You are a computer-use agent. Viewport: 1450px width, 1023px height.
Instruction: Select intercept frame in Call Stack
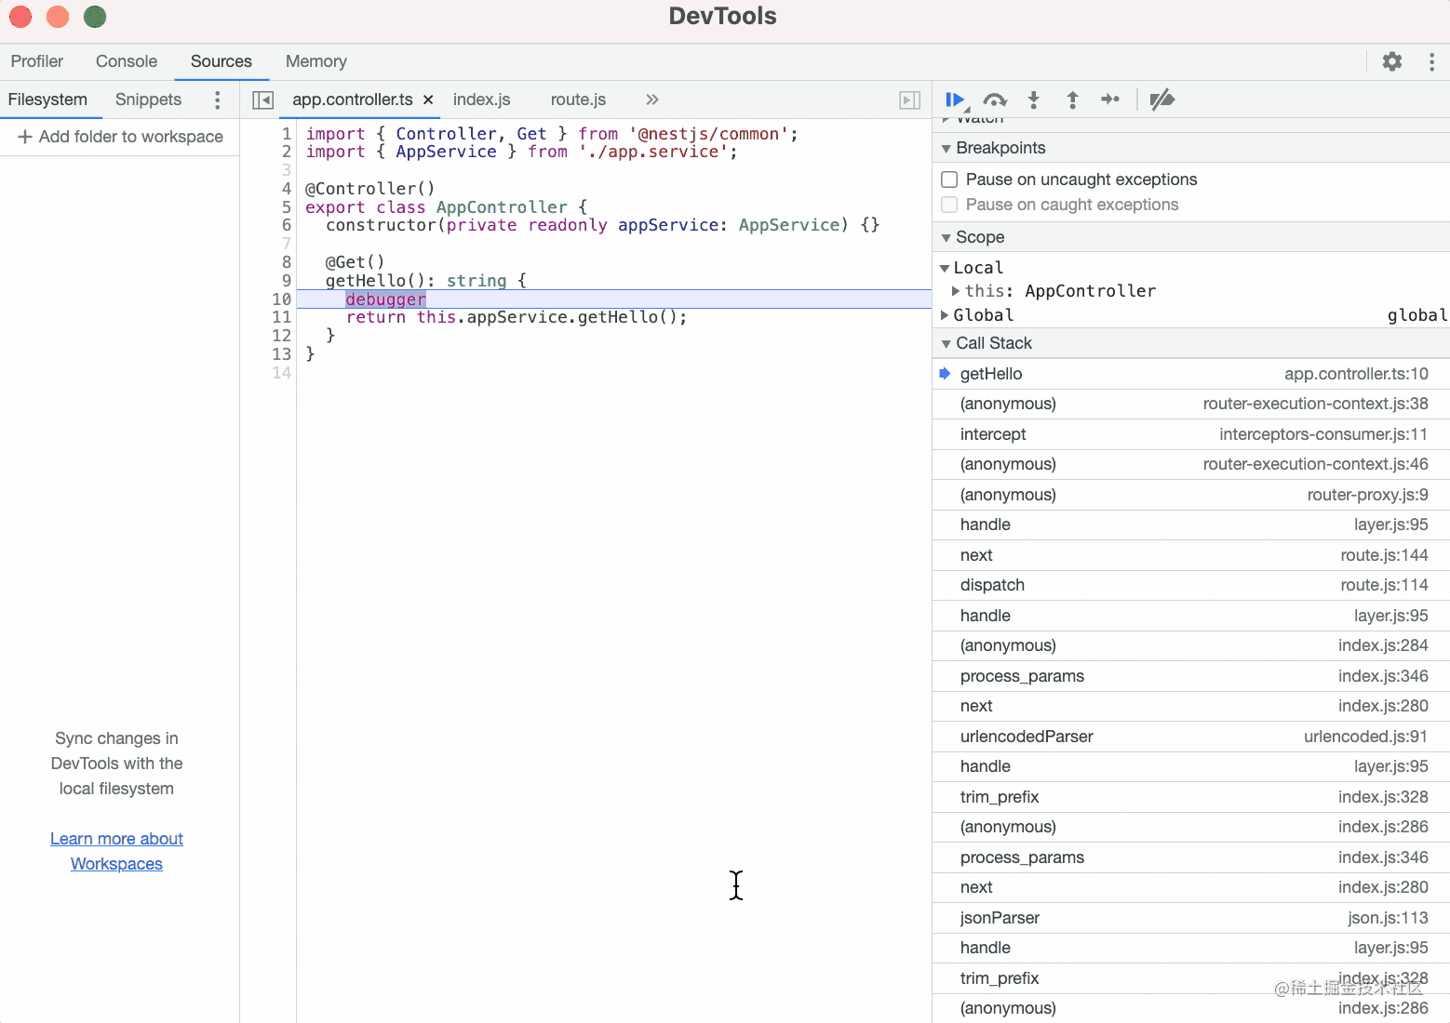993,434
